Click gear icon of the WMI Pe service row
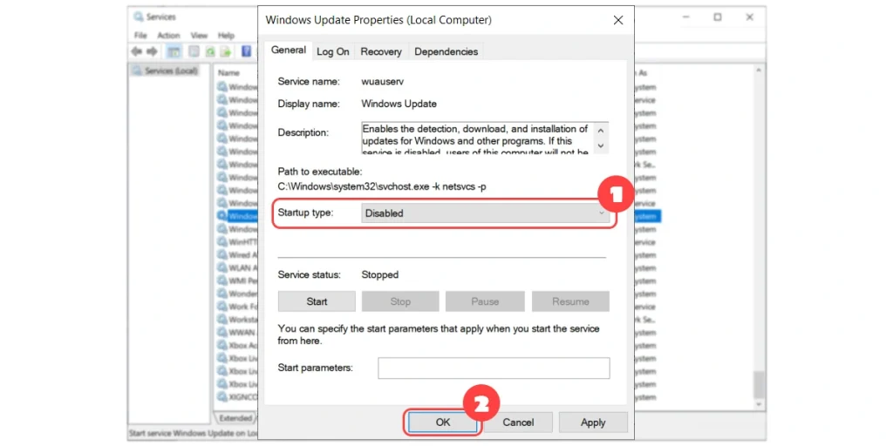The width and height of the screenshot is (893, 446). 222,280
